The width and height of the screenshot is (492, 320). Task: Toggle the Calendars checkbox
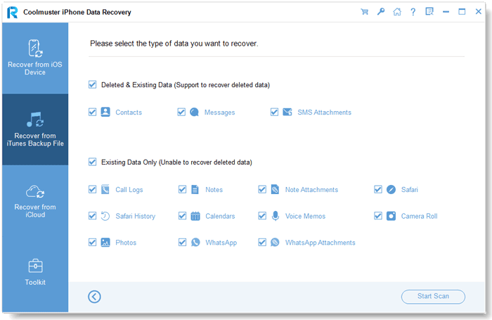tap(182, 216)
